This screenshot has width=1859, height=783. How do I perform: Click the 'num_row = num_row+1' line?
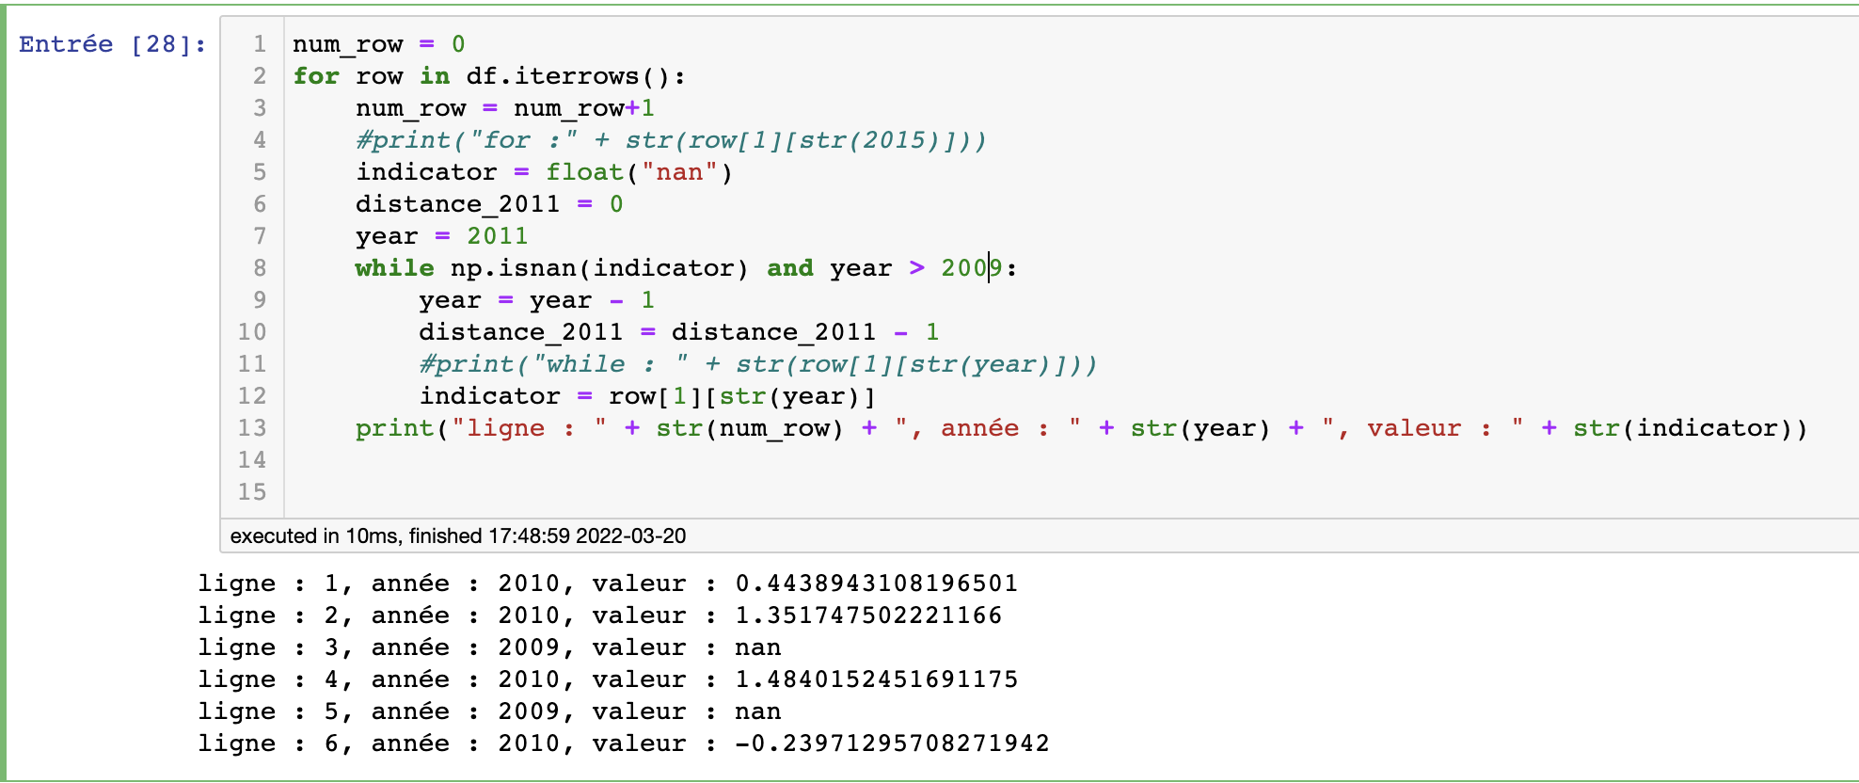[505, 108]
